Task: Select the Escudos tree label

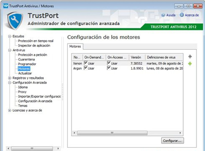Action: click(18, 36)
